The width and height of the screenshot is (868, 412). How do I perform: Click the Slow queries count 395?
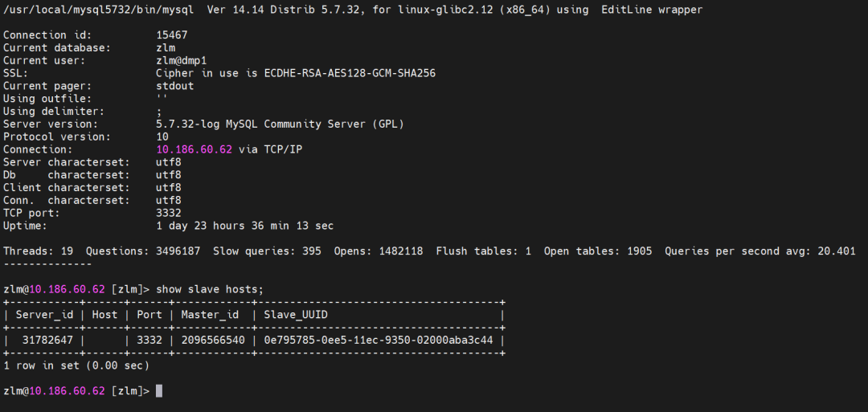coord(312,251)
